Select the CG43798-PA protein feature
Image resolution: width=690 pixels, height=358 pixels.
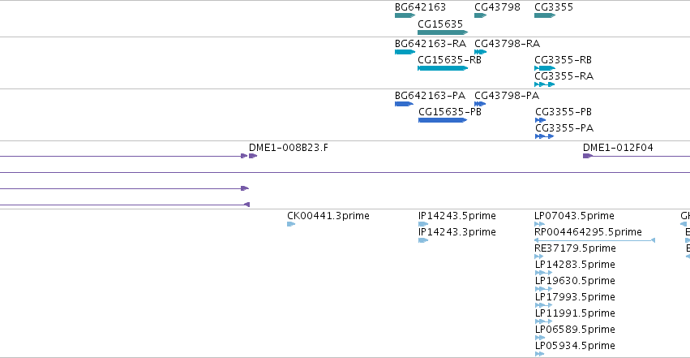click(x=480, y=104)
